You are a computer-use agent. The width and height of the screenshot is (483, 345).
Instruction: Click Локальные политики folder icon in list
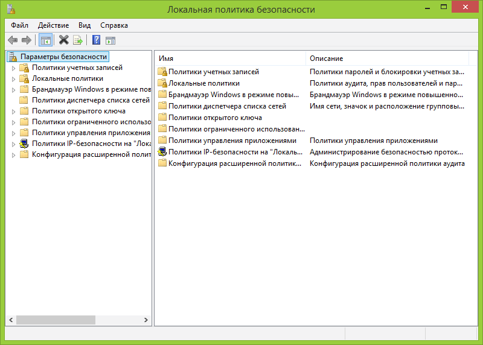pos(162,83)
